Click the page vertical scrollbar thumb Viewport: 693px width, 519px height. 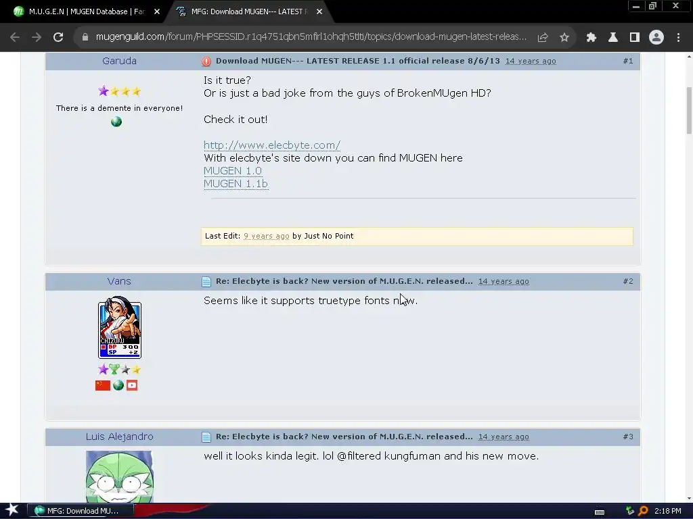coord(688,110)
